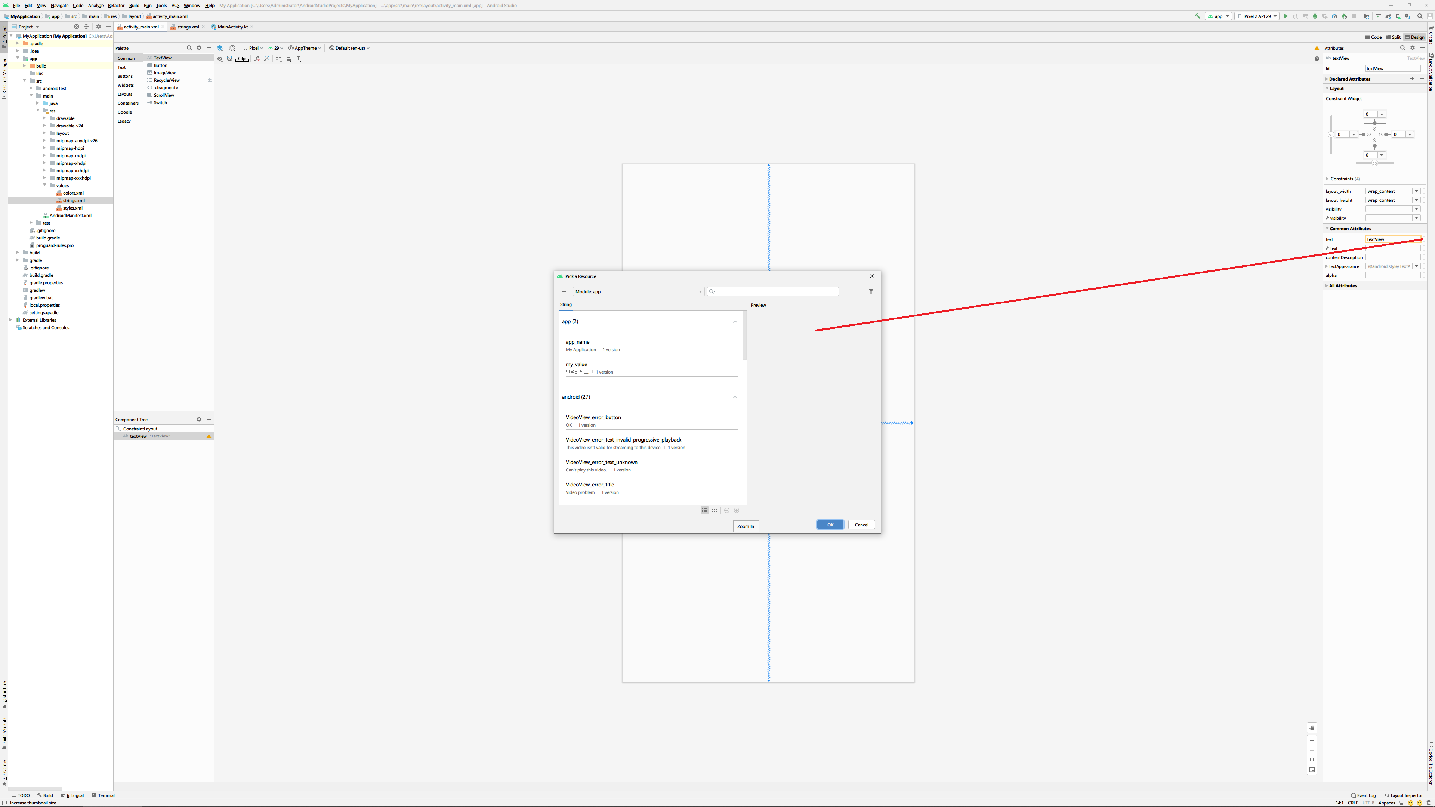Click the Profiler gauge icon in toolbar
The width and height of the screenshot is (1435, 807).
coord(1334,16)
